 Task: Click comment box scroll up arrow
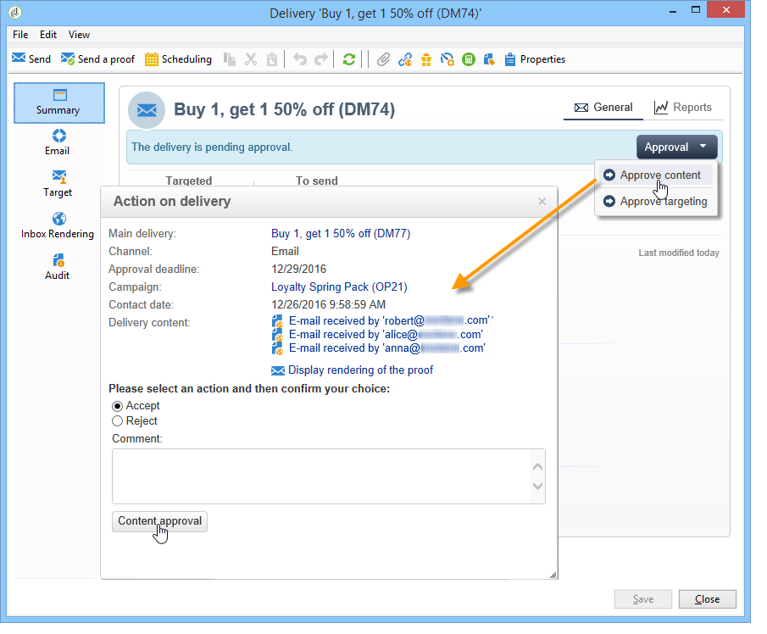click(x=538, y=467)
